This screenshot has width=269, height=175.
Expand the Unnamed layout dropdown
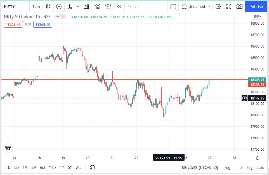click(209, 6)
